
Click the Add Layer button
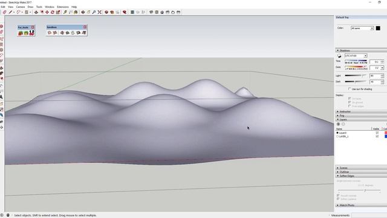(x=339, y=124)
